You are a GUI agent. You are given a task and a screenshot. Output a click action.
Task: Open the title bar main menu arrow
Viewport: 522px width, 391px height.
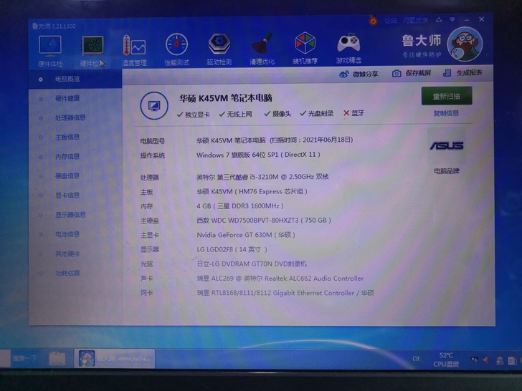(x=452, y=19)
